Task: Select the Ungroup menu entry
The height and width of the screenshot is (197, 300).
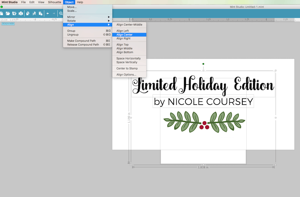Action: pos(87,35)
